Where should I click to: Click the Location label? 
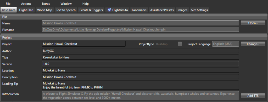(x=8, y=71)
